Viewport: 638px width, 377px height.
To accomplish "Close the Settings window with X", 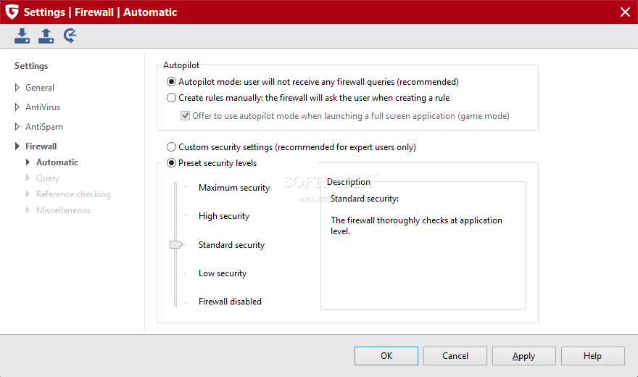I will pos(625,12).
